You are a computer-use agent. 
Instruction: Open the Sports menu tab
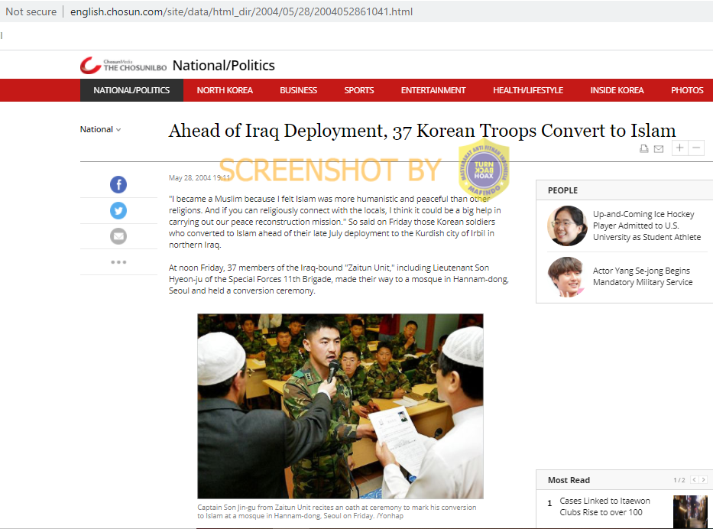click(x=358, y=90)
